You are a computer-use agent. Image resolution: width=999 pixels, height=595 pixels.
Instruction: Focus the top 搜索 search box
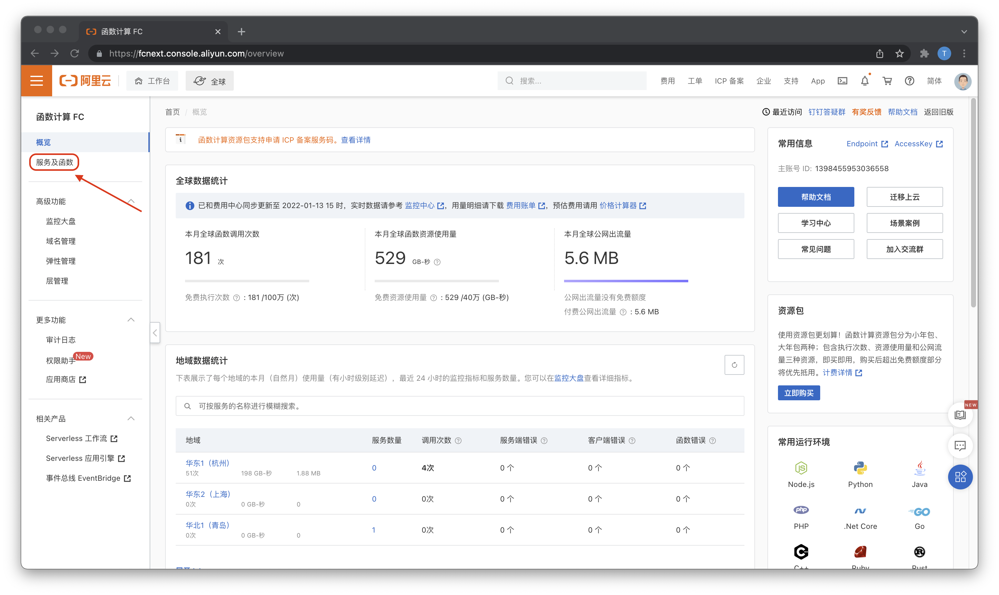[x=572, y=81]
